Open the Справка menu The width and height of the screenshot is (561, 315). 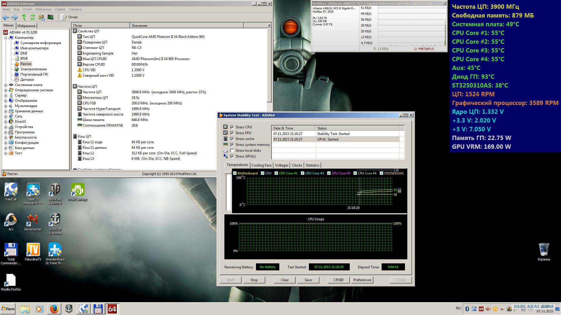pyautogui.click(x=75, y=9)
